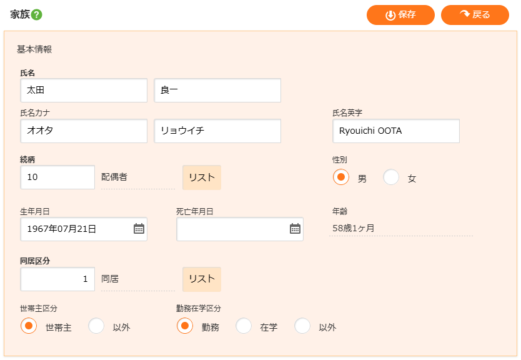521x360 pixels.
Task: Open the 死亡年月日 calendar picker icon
Action: tap(295, 229)
